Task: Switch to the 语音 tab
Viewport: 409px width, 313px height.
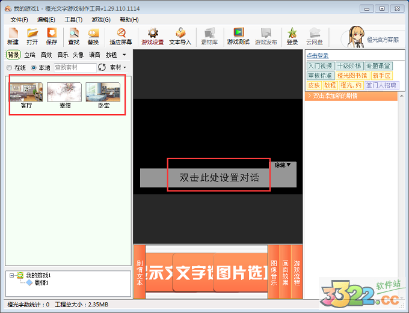Action: click(x=94, y=55)
